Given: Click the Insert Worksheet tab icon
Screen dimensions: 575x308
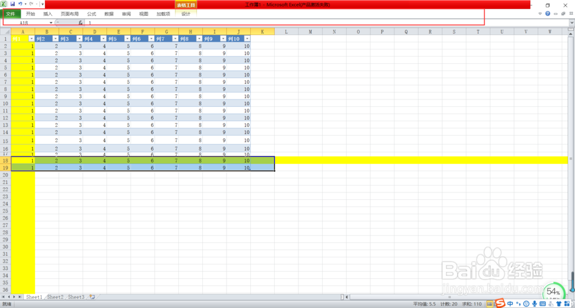Looking at the screenshot, I should tap(92, 297).
